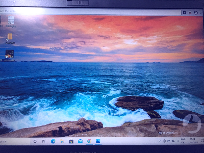204x153 pixels.
Task: Open the clock and date flyout
Action: pos(192,141)
